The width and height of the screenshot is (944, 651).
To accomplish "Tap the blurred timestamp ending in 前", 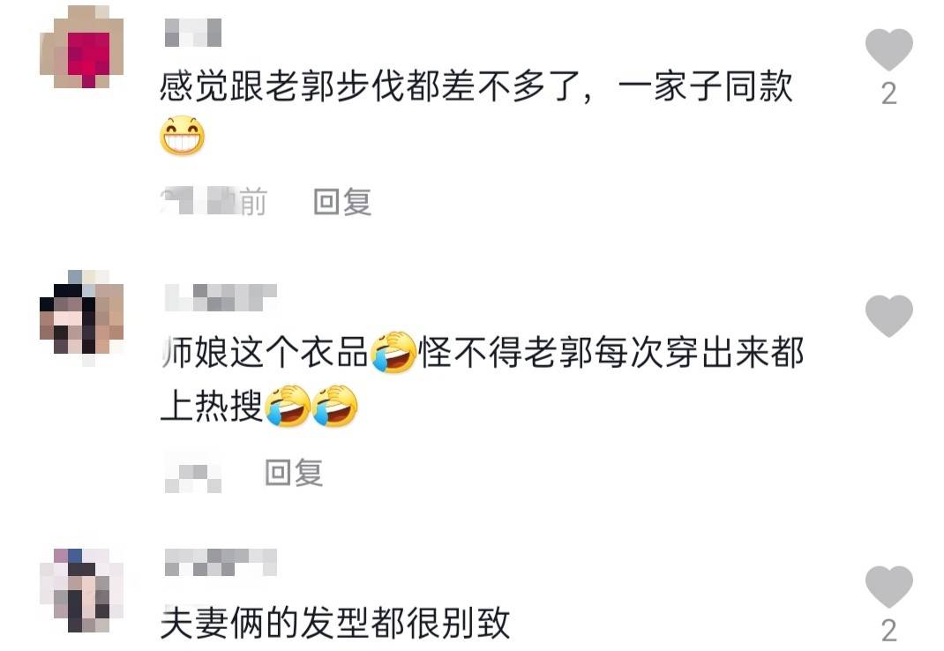I will [x=214, y=202].
